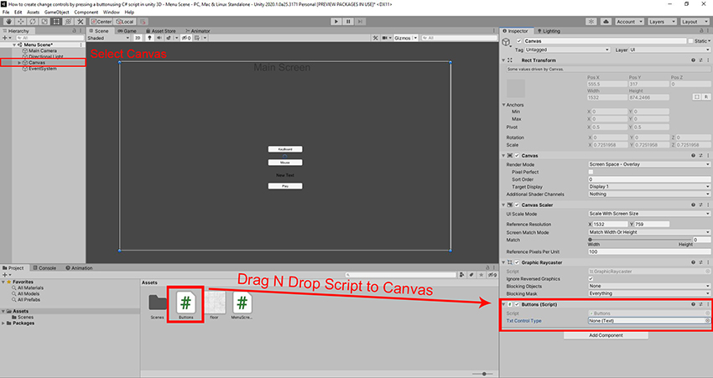Toggle Ignore Reversed Graphics checkbox
The width and height of the screenshot is (713, 378).
pos(591,279)
